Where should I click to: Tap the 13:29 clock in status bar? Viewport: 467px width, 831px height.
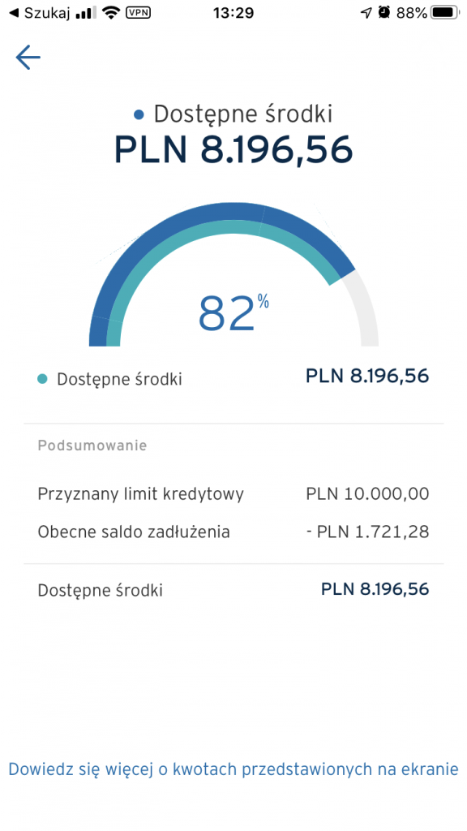(233, 13)
